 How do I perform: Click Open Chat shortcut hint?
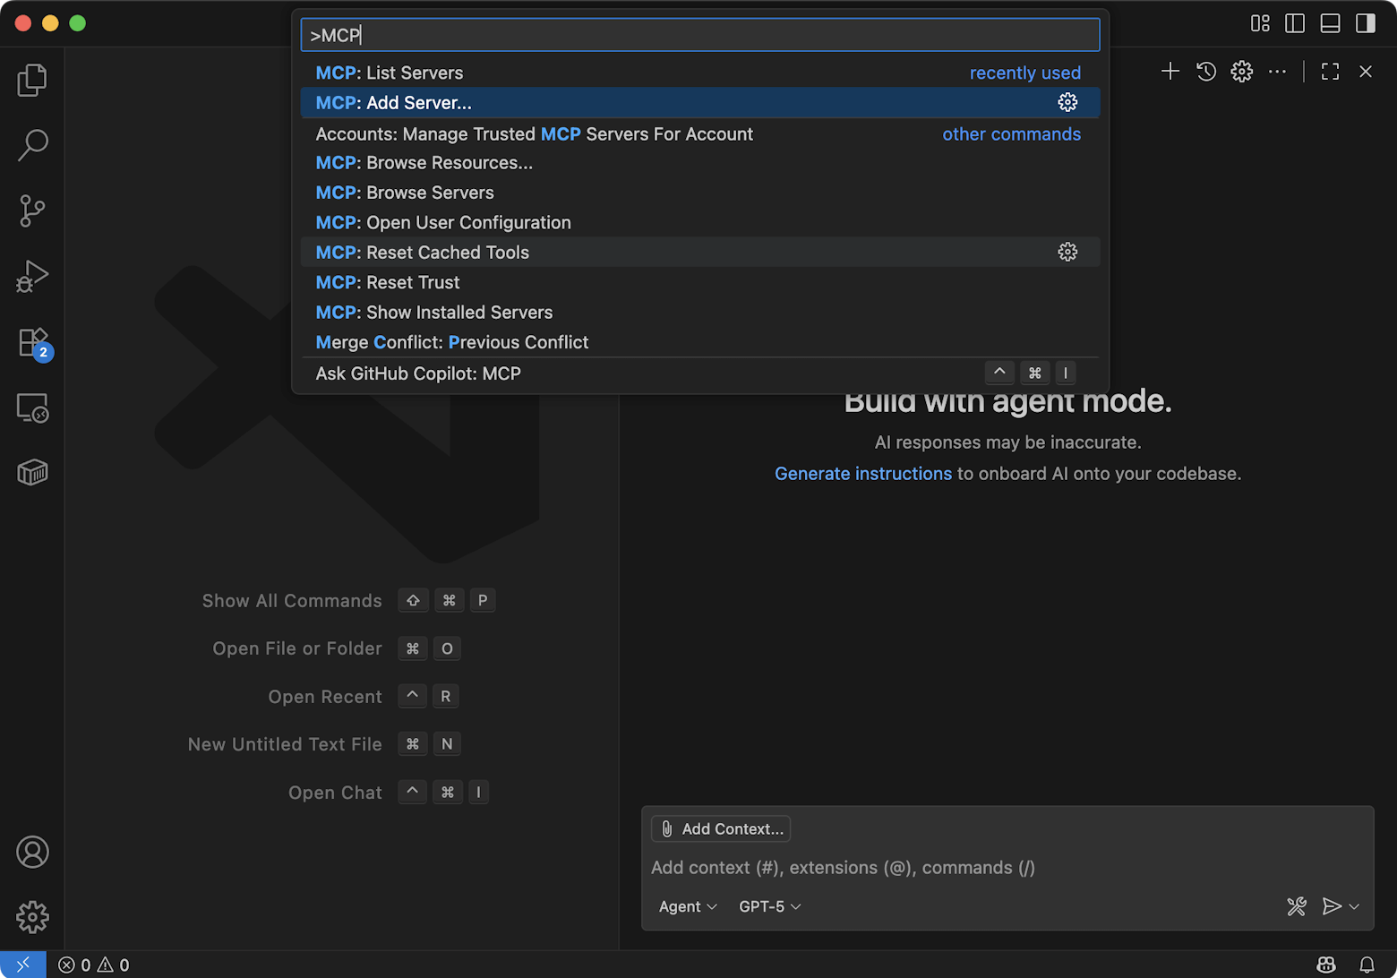coord(389,793)
